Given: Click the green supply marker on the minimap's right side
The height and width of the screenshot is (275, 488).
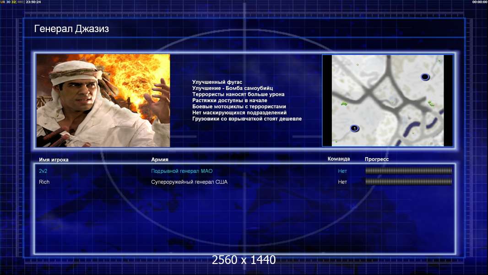Looking at the screenshot, I should pos(431,103).
